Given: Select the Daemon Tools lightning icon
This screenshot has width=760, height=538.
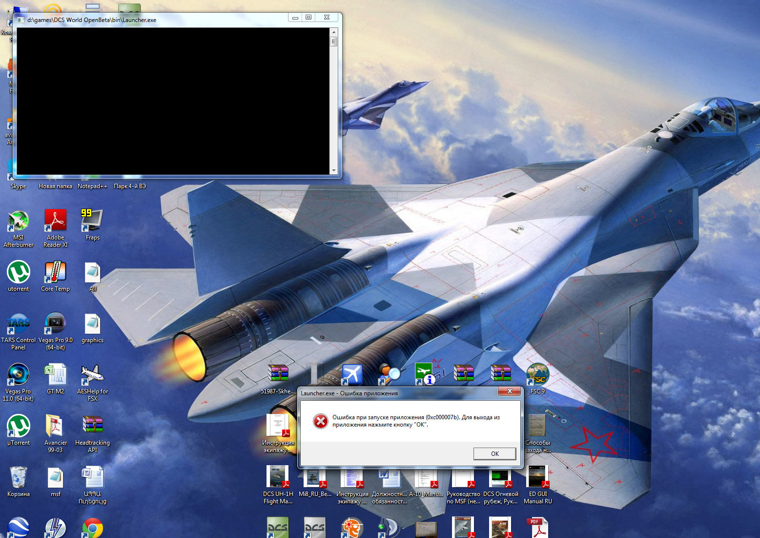Looking at the screenshot, I should tap(56, 528).
